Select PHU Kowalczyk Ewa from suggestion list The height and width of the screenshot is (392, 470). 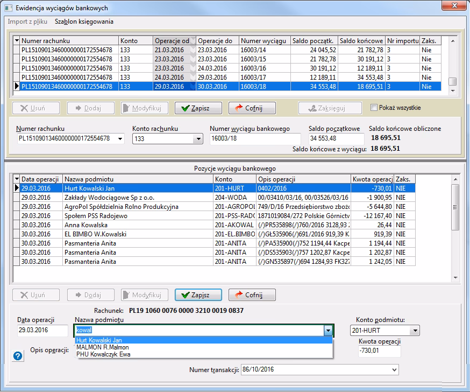(103, 354)
